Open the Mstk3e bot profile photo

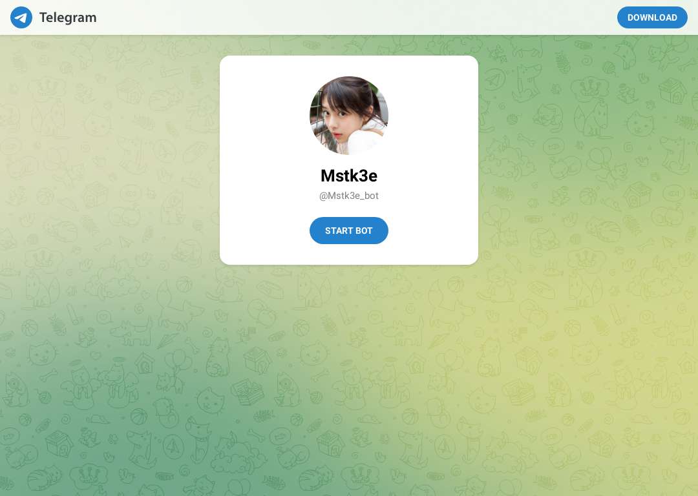tap(348, 115)
